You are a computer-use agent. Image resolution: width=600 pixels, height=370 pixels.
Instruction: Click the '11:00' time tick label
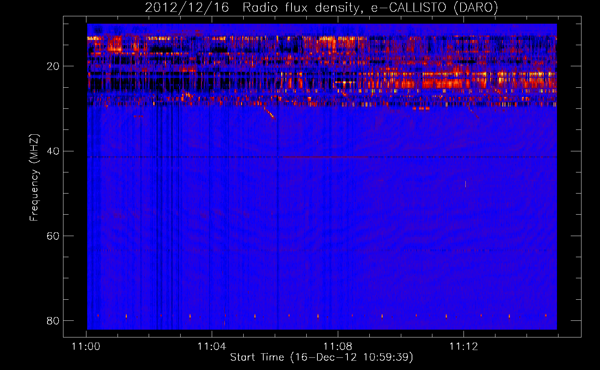coord(86,347)
